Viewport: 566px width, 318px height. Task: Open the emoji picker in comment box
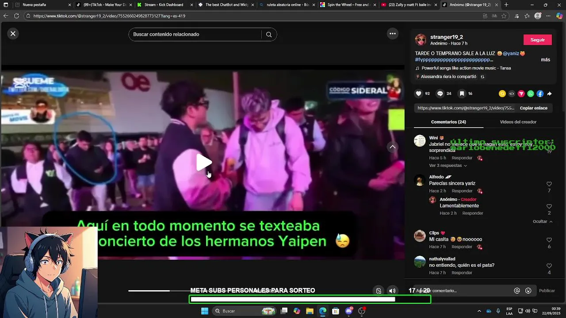pyautogui.click(x=528, y=291)
